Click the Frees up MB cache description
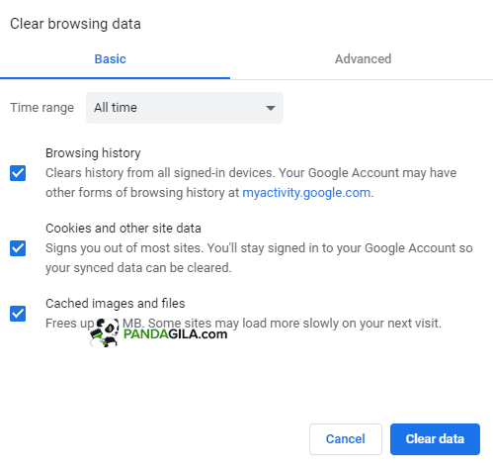Viewport: 493px width, 469px height. pyautogui.click(x=243, y=324)
